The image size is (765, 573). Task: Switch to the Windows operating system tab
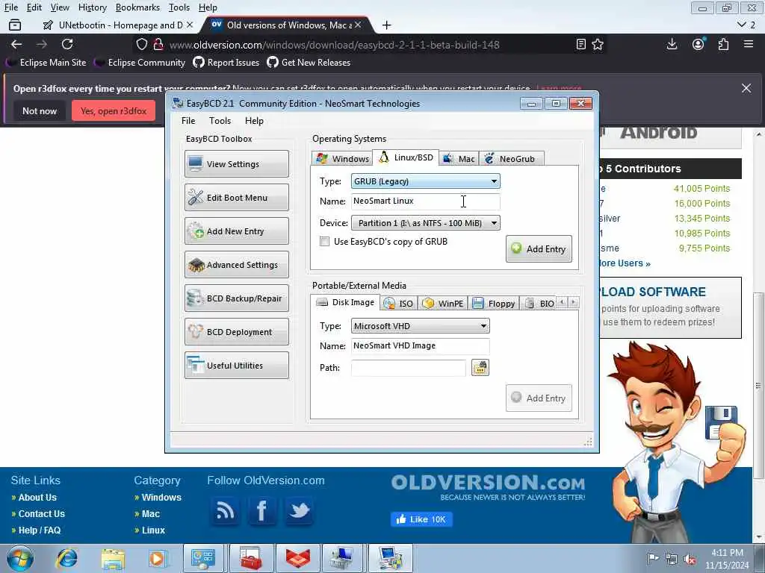[342, 158]
